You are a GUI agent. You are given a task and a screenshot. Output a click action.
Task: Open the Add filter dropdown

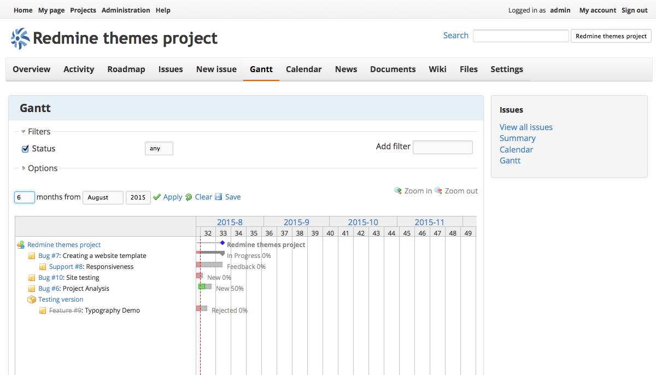click(443, 147)
